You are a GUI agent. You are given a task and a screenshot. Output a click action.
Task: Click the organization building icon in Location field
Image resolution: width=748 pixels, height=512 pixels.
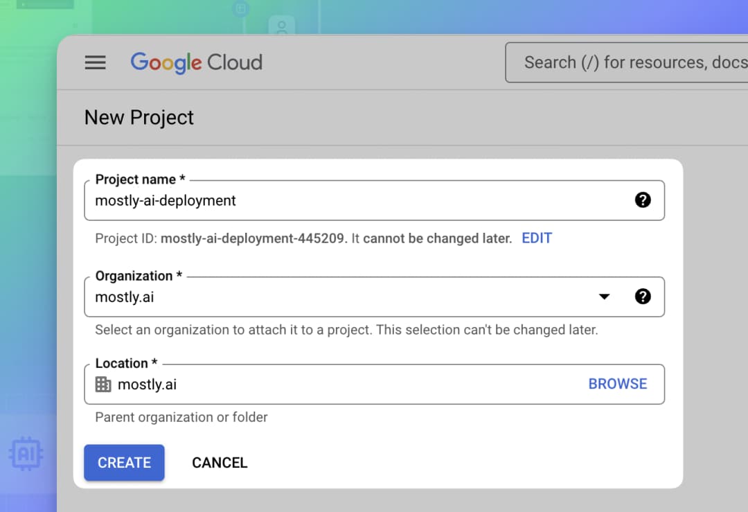[103, 384]
